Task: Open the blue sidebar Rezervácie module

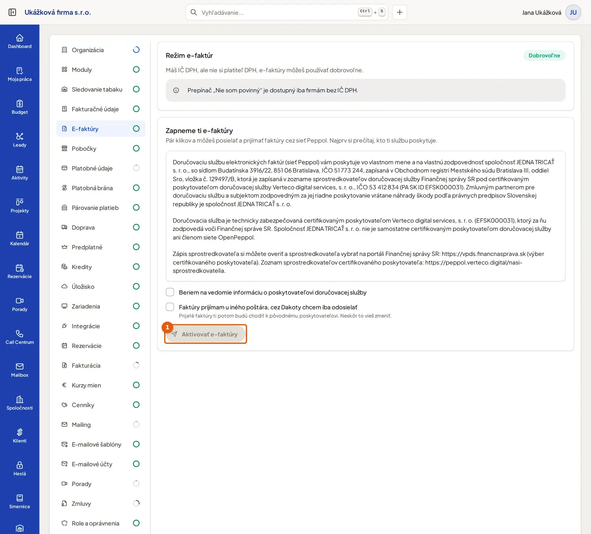Action: tap(20, 272)
